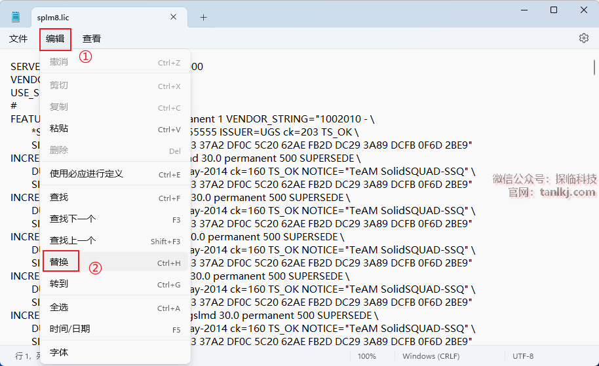599x366 pixels.
Task: Choose 替换 from the menu
Action: tap(115, 262)
